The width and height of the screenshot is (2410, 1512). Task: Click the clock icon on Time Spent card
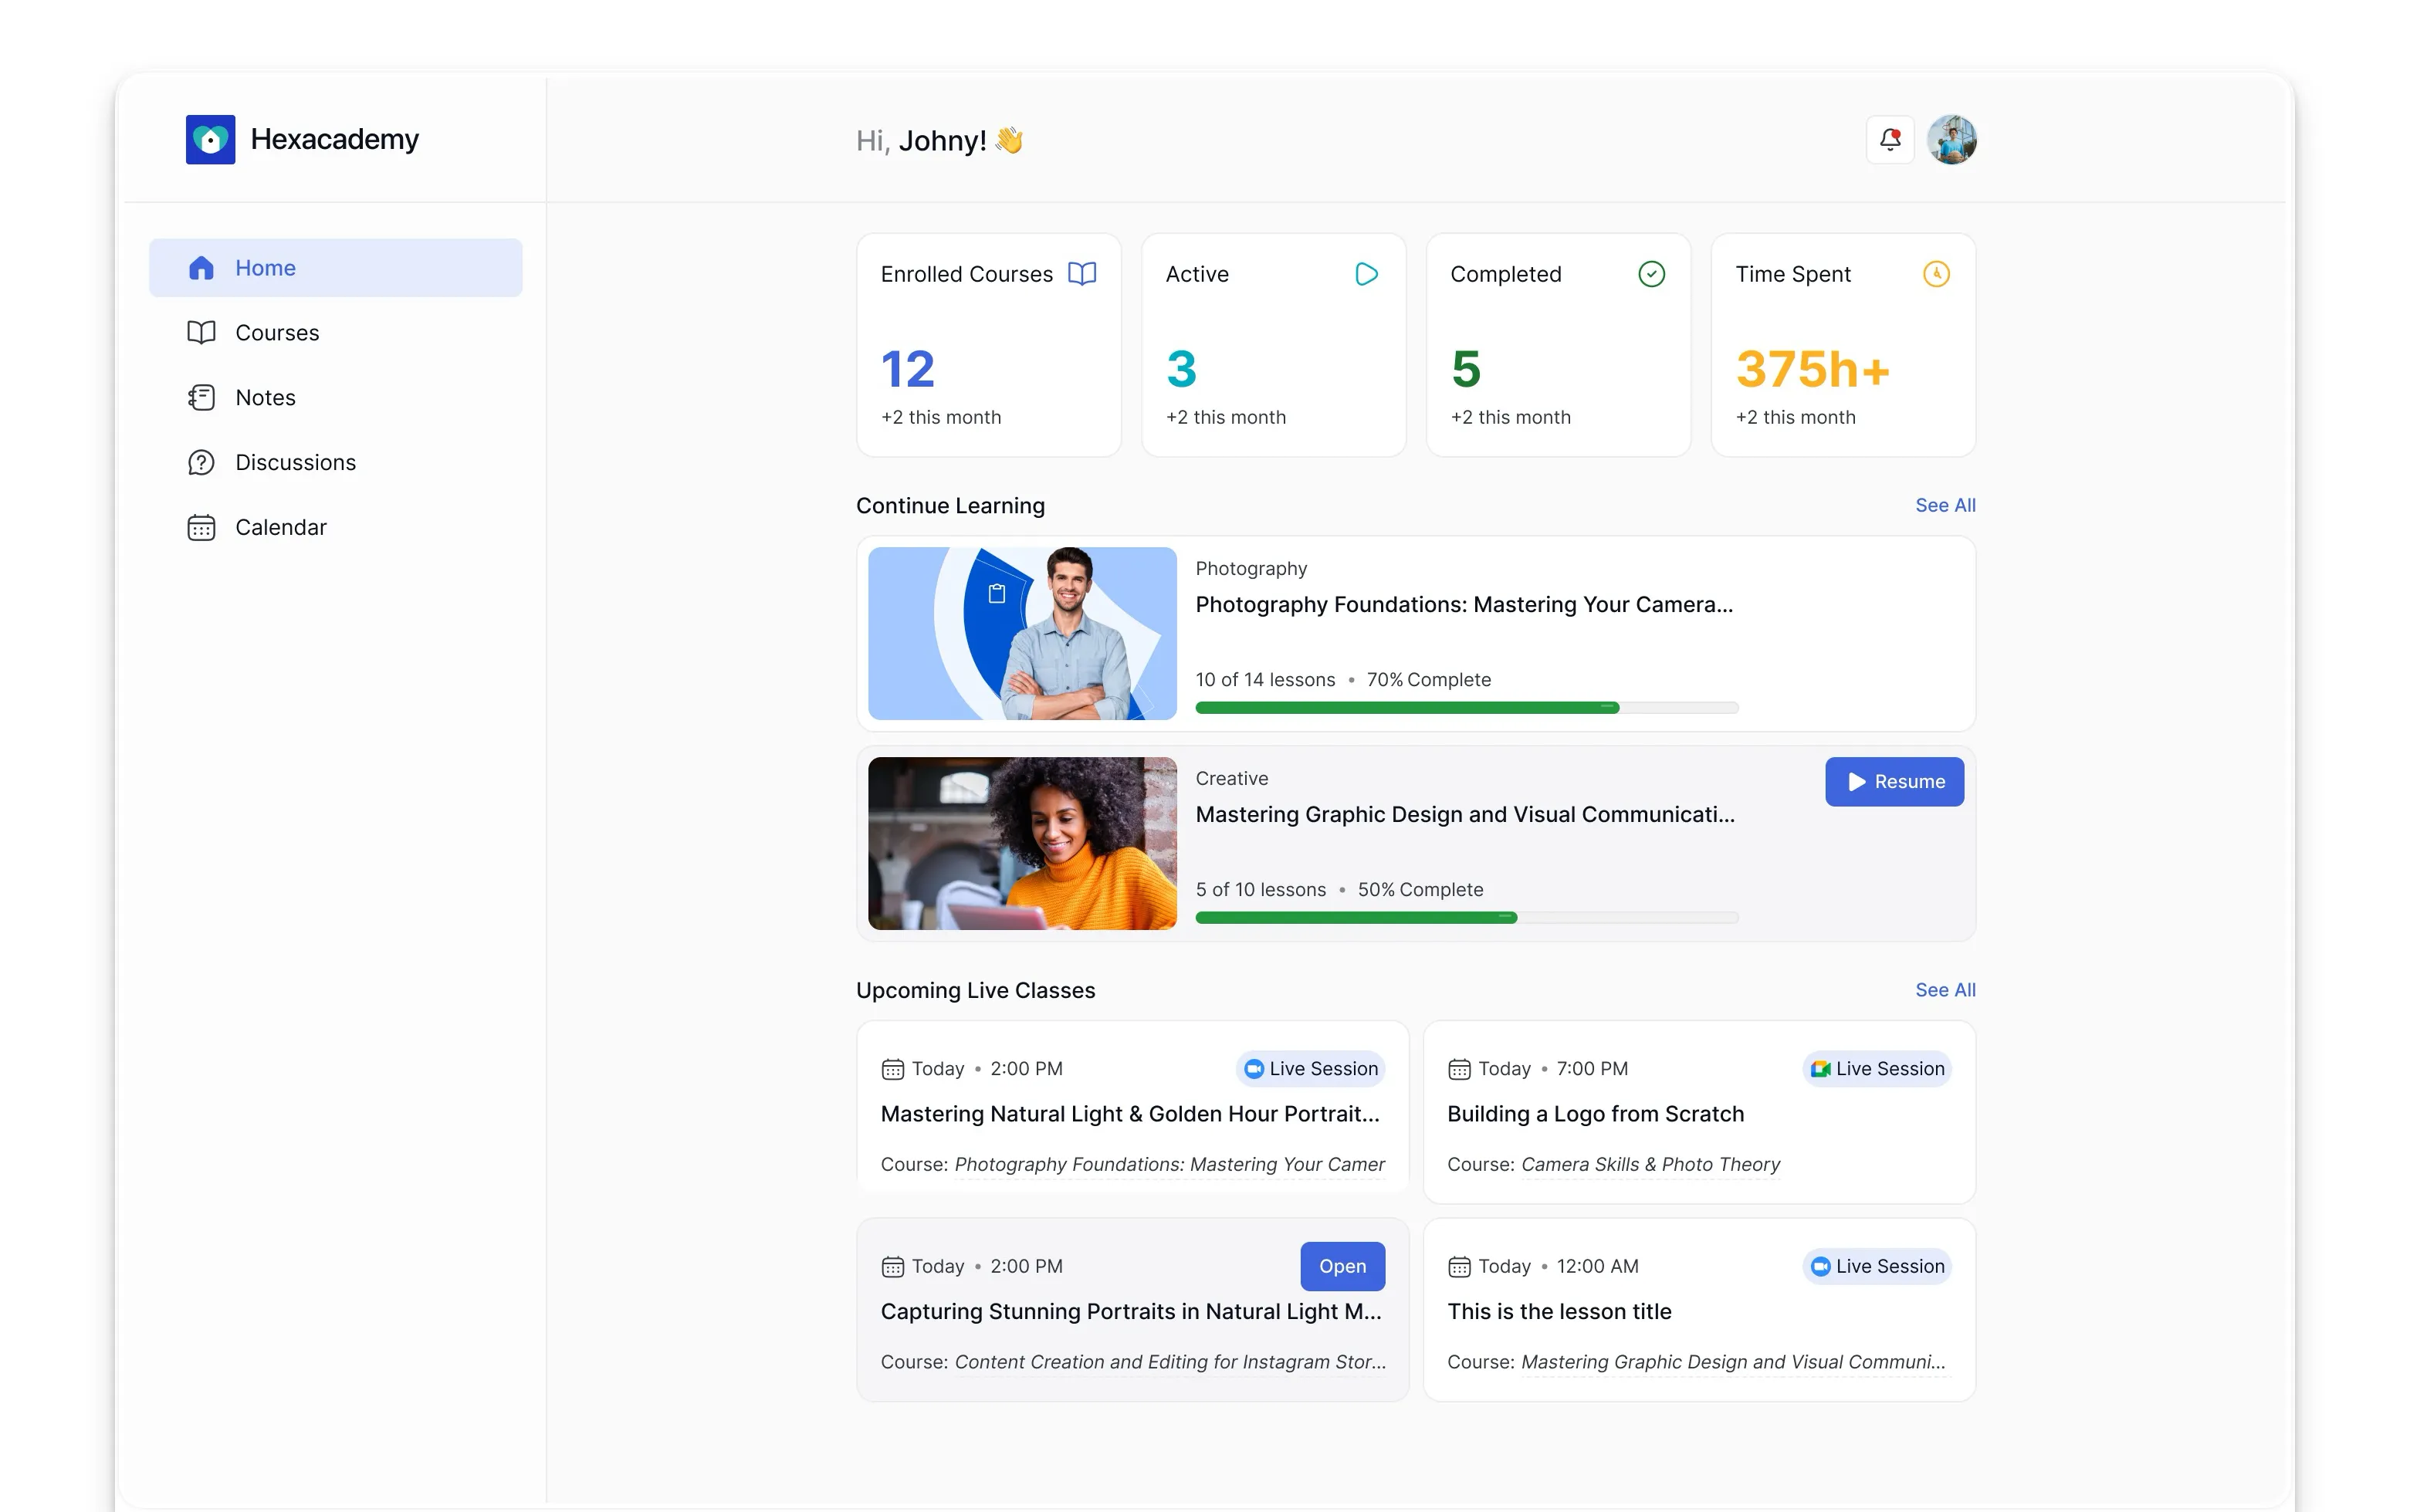pyautogui.click(x=1936, y=274)
